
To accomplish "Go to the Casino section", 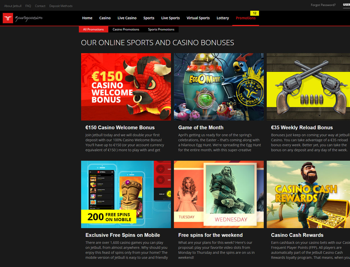I will point(105,18).
